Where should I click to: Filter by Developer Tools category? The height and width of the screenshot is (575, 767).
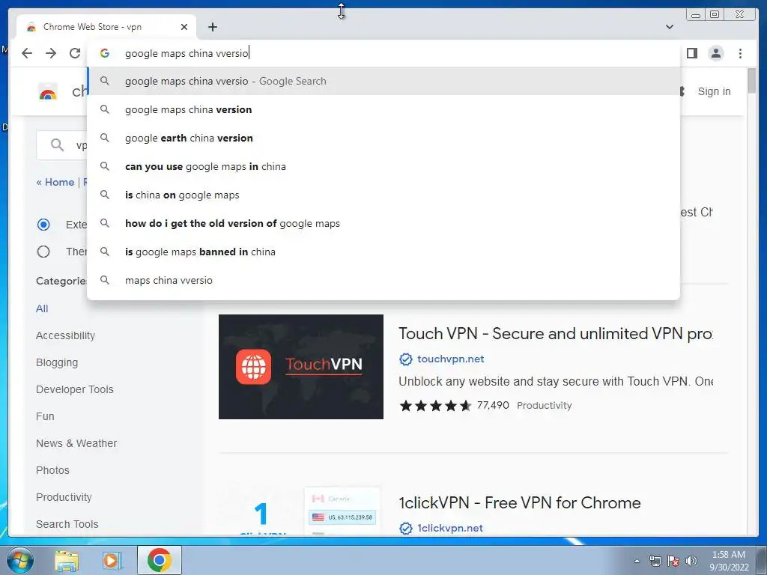[x=74, y=389]
